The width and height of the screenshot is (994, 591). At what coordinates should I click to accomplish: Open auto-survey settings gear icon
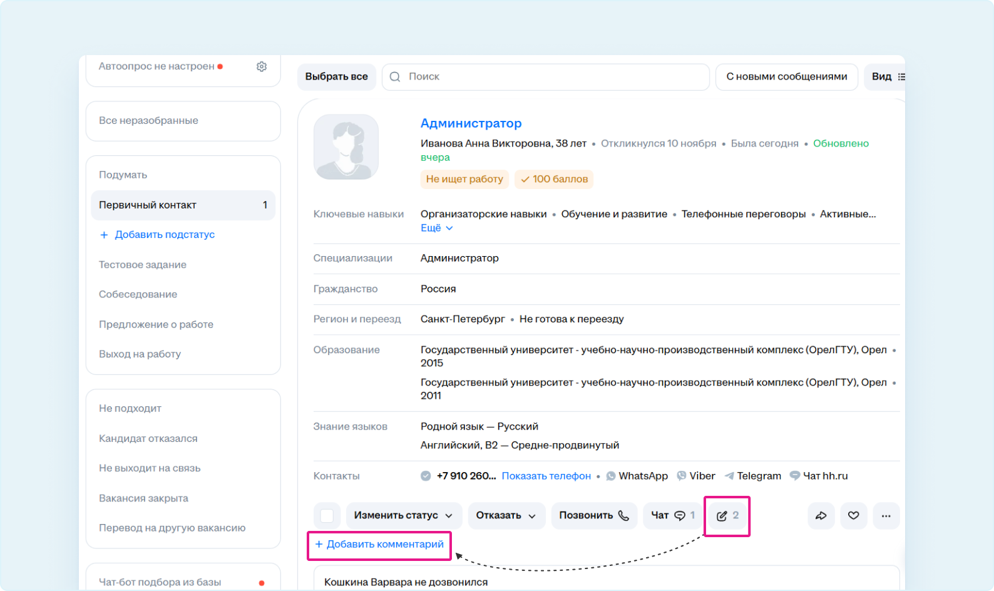click(x=262, y=66)
